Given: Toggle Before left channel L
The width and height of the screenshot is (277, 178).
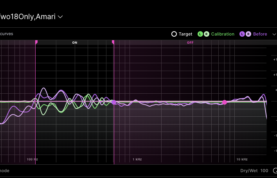Looking at the screenshot, I should coord(242,34).
